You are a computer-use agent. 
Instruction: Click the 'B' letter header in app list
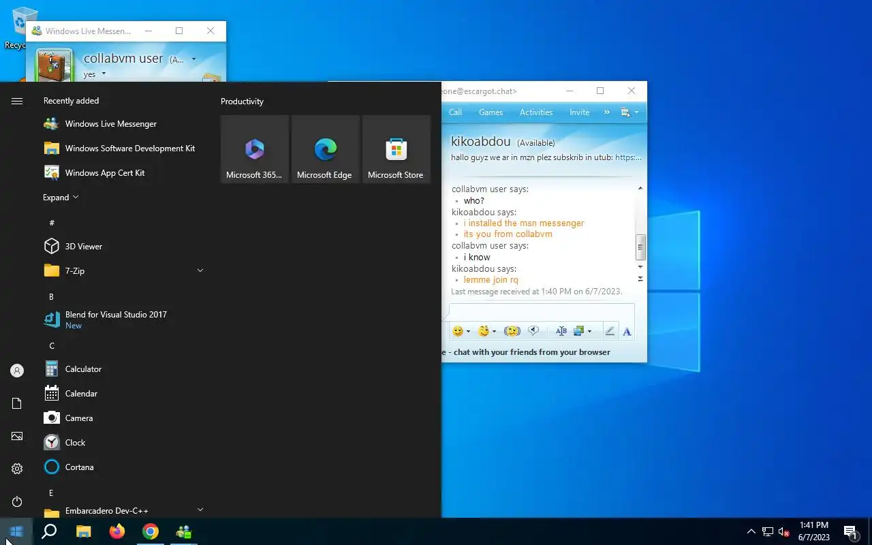coord(52,296)
